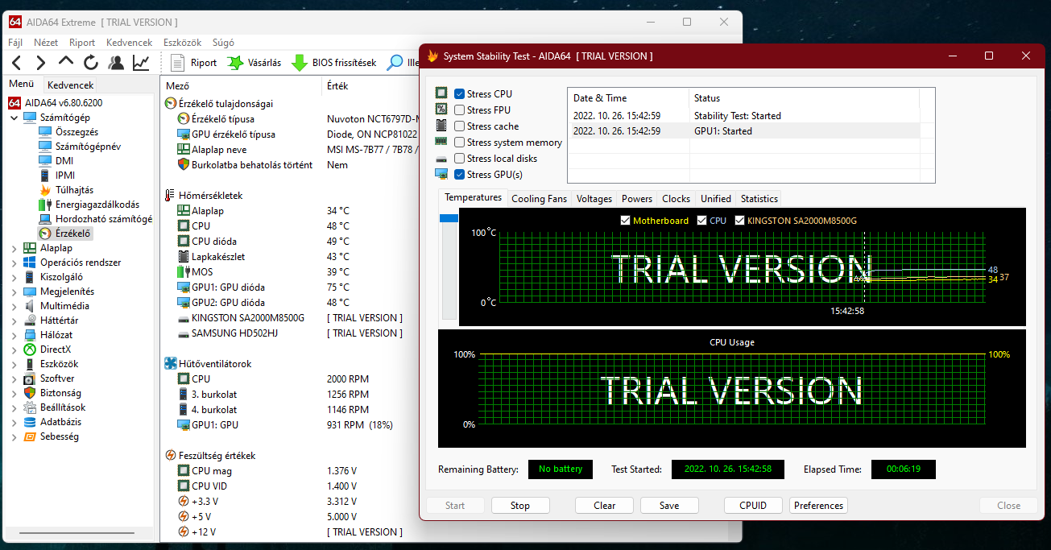Open the user profile toolbar icon
The image size is (1051, 550).
click(x=116, y=62)
